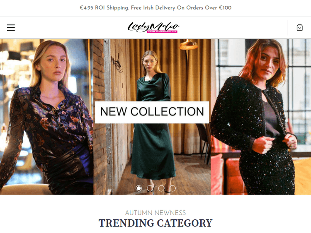
Task: Select the first carousel slide dot
Action: tap(138, 188)
